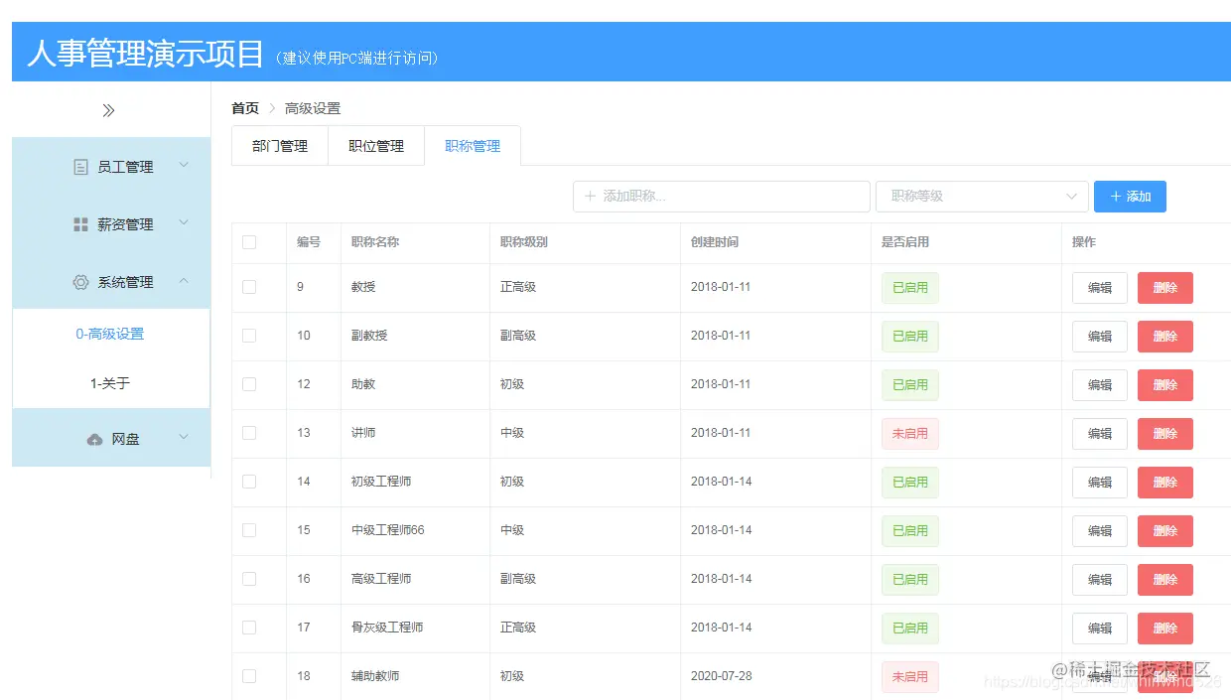Open the 职称等级 dropdown

(x=982, y=197)
